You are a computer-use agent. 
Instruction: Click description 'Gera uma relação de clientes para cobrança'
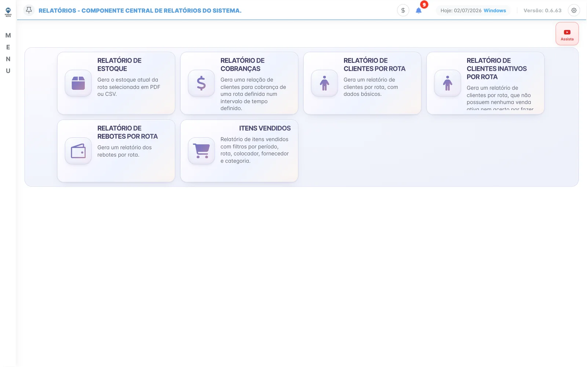(x=253, y=94)
